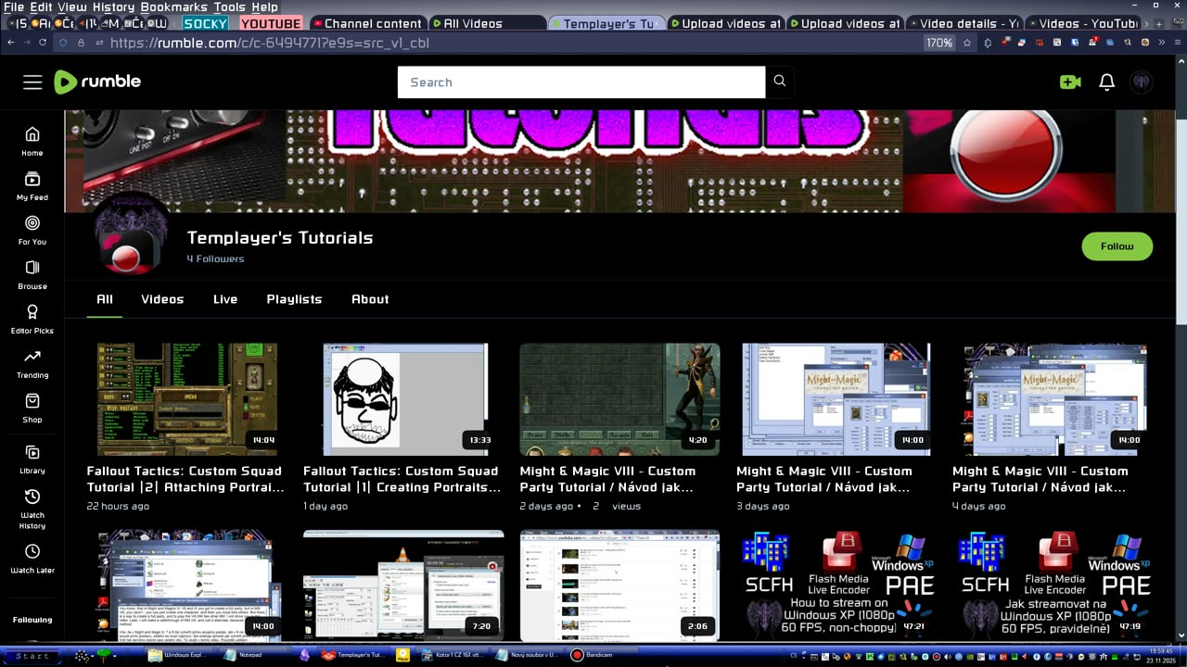
Task: Open the 2:06 video thumbnail
Action: coord(619,585)
